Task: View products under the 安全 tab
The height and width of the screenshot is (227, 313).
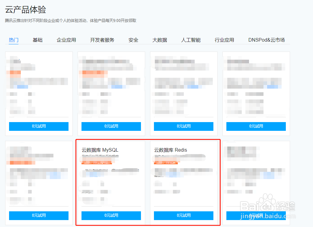Action: coord(133,39)
